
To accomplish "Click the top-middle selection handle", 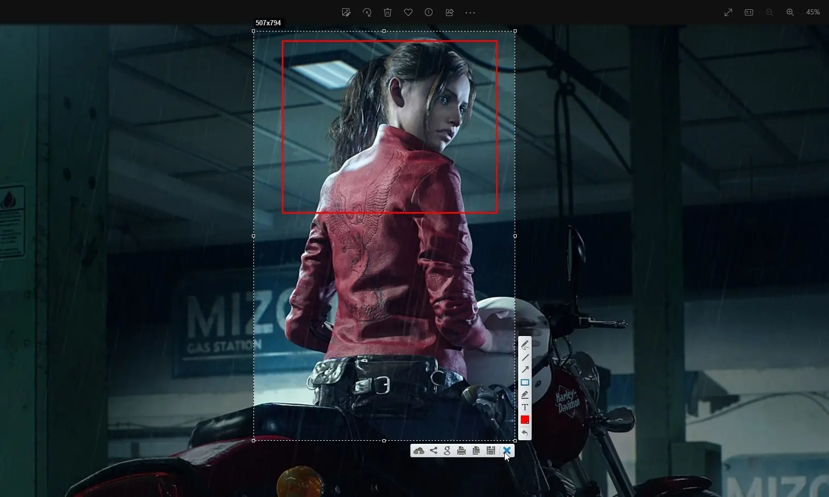I will (384, 31).
